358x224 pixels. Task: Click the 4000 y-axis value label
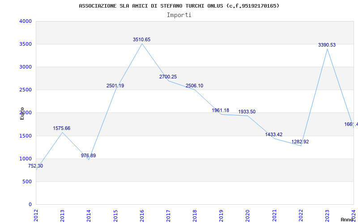pyautogui.click(x=26, y=22)
